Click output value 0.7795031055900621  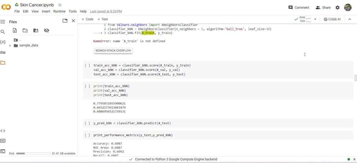tap(109, 103)
